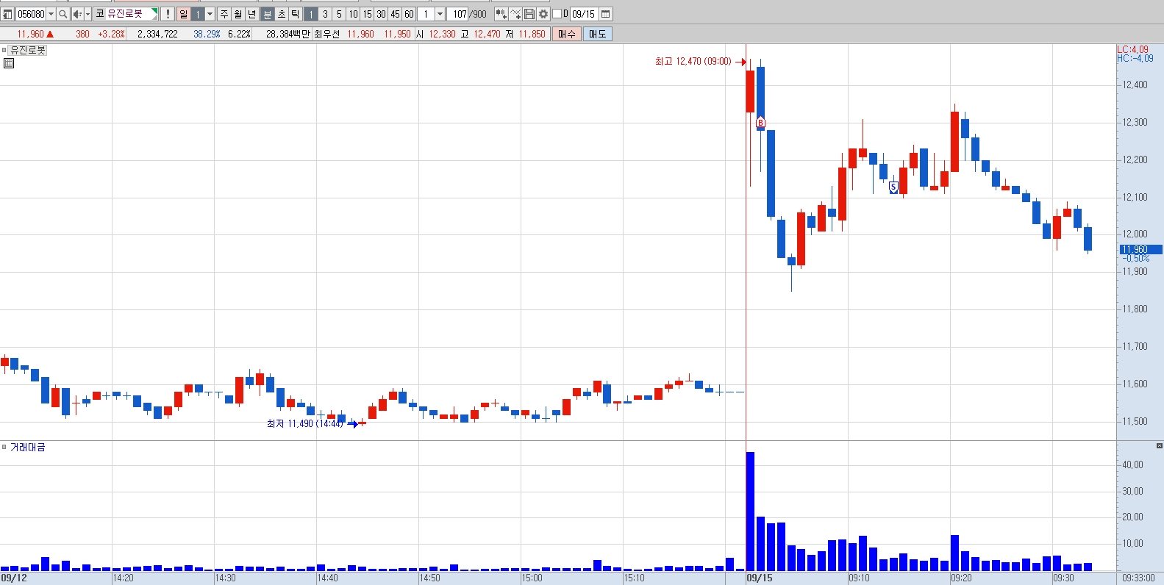Select 주 (weekly) chart period
The height and width of the screenshot is (585, 1164).
(224, 14)
